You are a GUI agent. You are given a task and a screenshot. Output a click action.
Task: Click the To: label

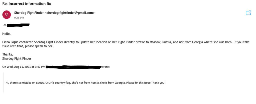[x=4, y=25]
